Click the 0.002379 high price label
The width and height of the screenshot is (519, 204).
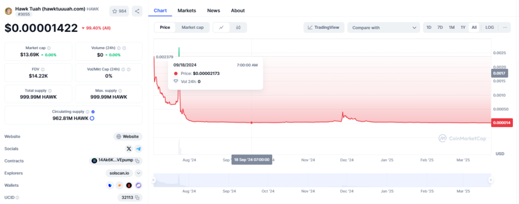[x=165, y=57]
